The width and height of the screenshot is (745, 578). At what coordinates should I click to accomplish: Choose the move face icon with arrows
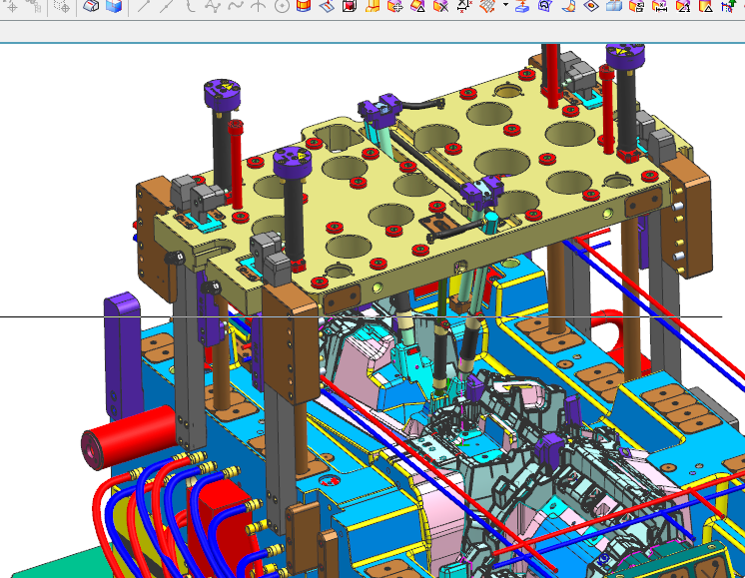click(x=395, y=6)
